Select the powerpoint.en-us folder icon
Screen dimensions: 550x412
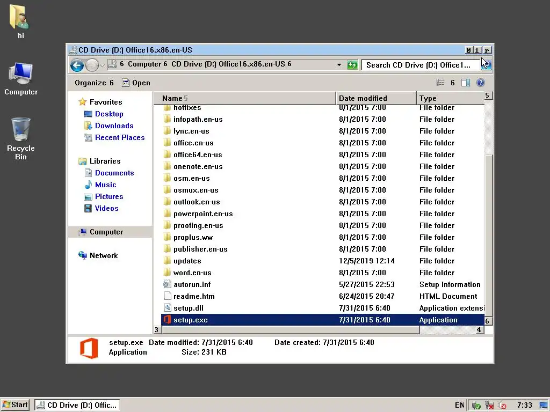click(168, 214)
